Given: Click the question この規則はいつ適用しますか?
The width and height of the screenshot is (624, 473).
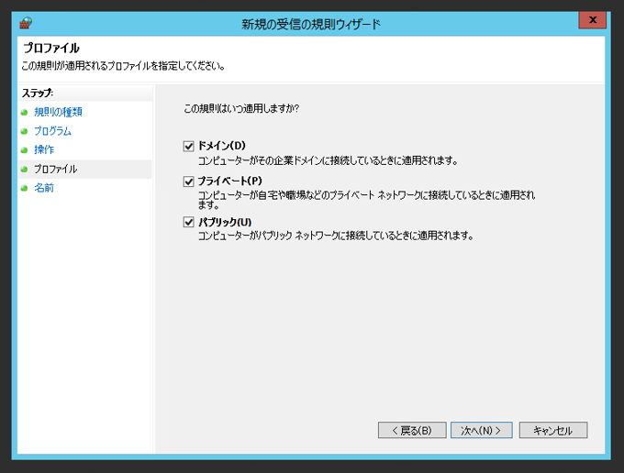Looking at the screenshot, I should pyautogui.click(x=241, y=108).
